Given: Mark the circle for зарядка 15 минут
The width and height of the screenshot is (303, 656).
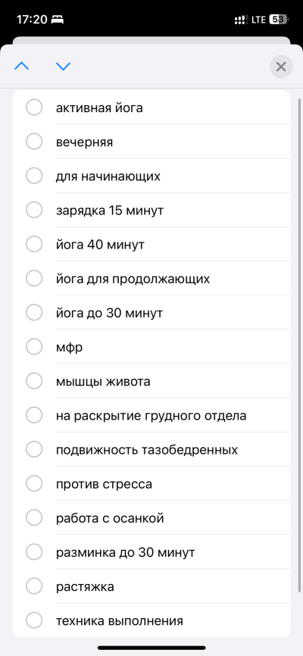Looking at the screenshot, I should pos(34,210).
